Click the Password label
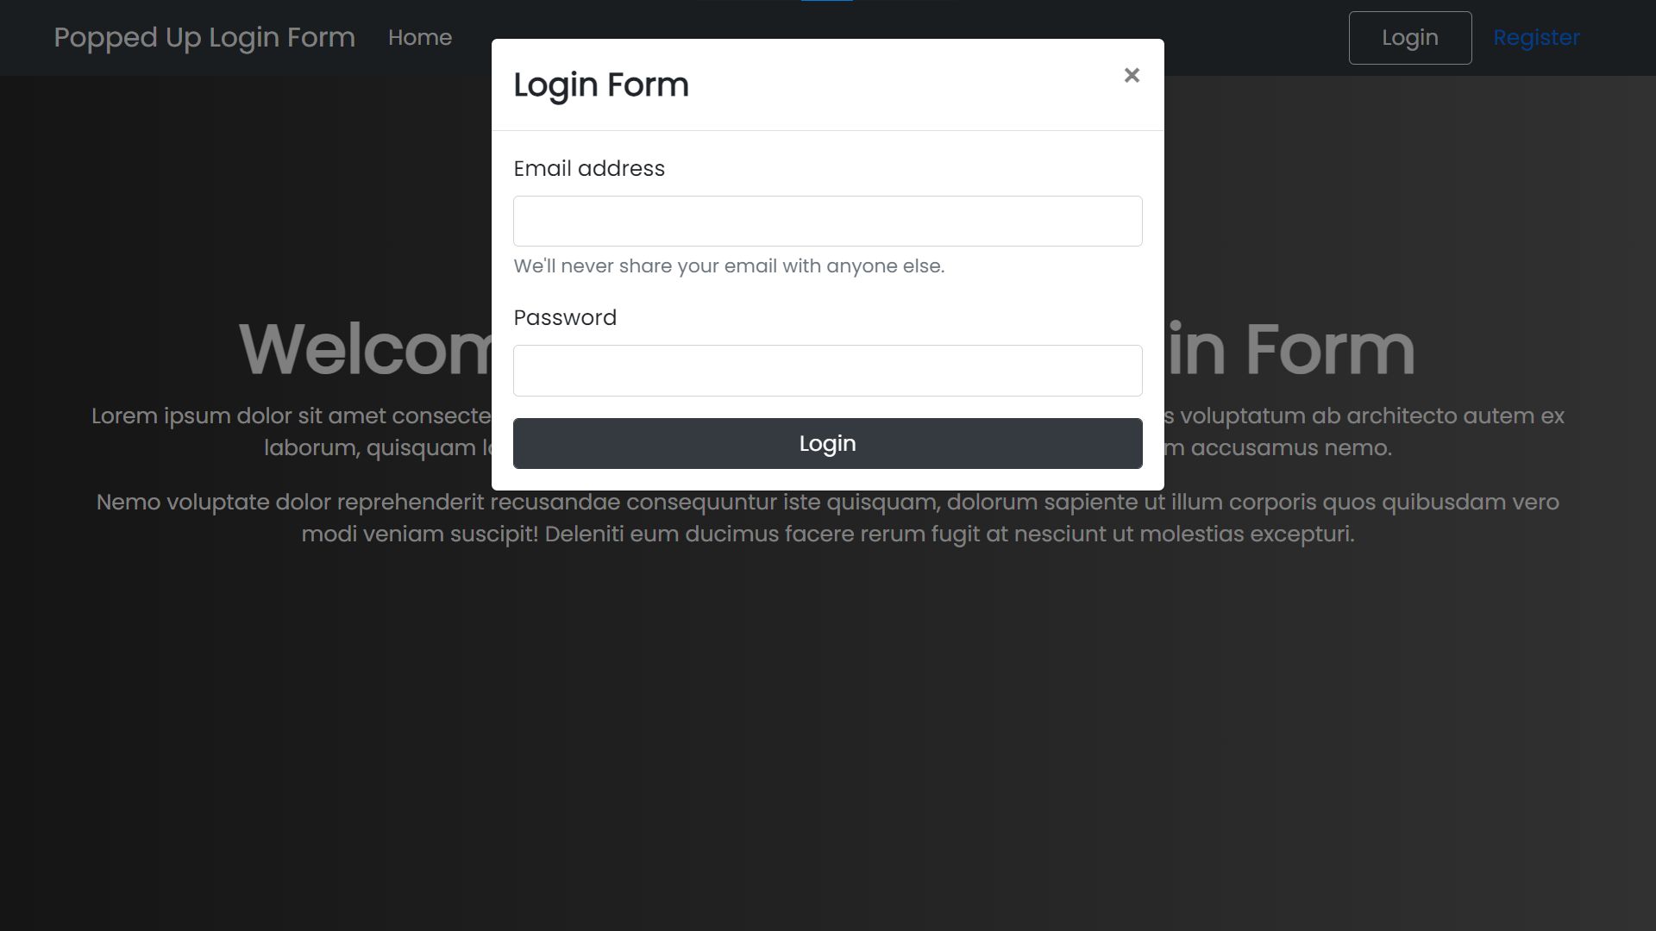This screenshot has height=931, width=1656. click(x=565, y=317)
